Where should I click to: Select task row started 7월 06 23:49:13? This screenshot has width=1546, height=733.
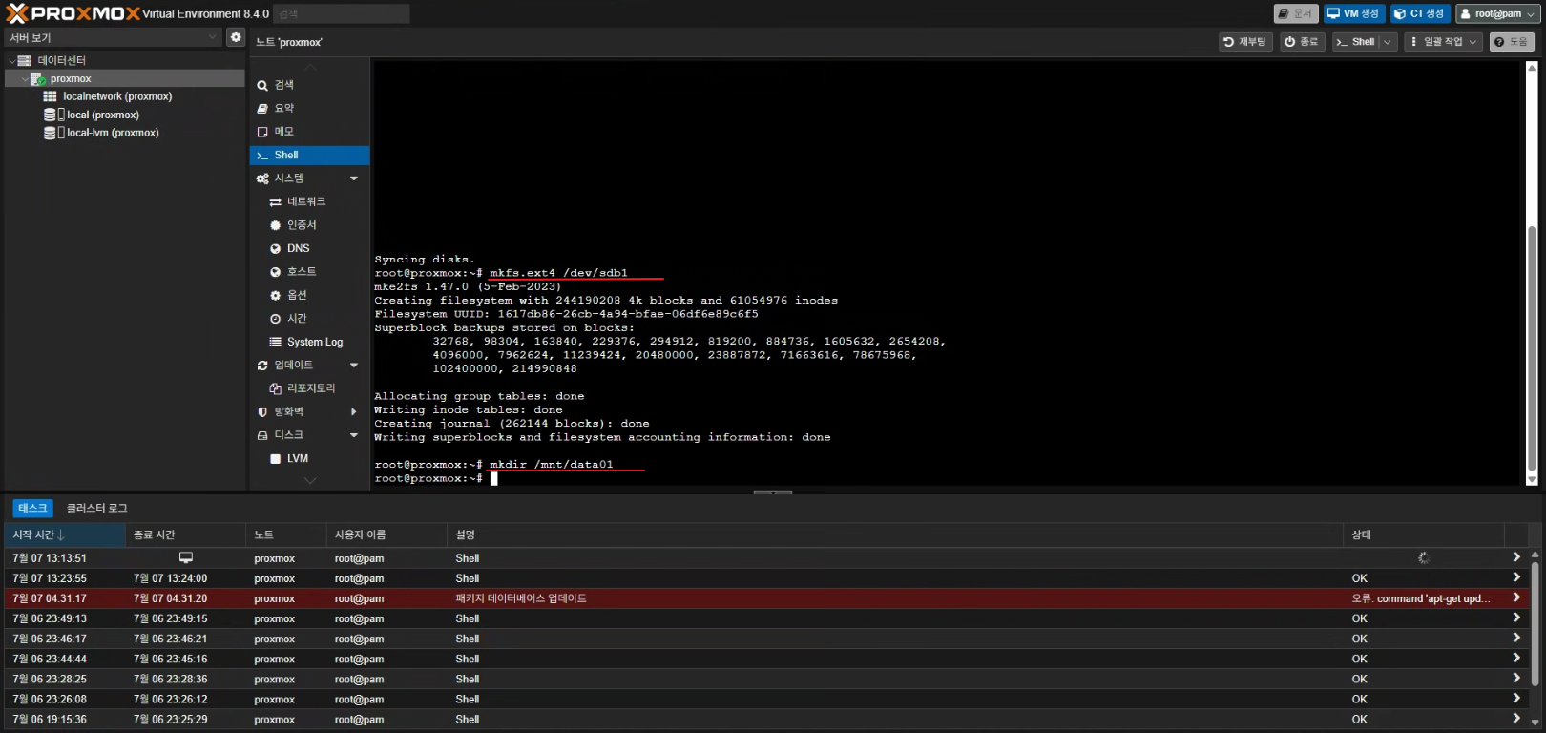click(766, 618)
